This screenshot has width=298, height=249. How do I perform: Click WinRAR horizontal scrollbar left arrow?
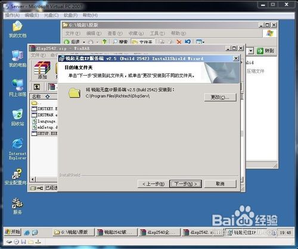tap(33, 179)
